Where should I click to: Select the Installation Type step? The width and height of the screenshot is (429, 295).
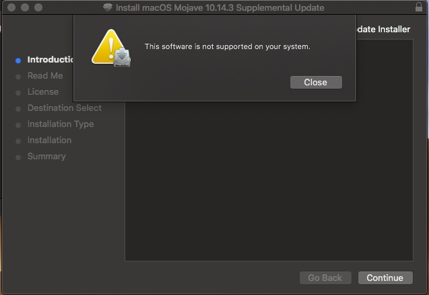coord(61,124)
